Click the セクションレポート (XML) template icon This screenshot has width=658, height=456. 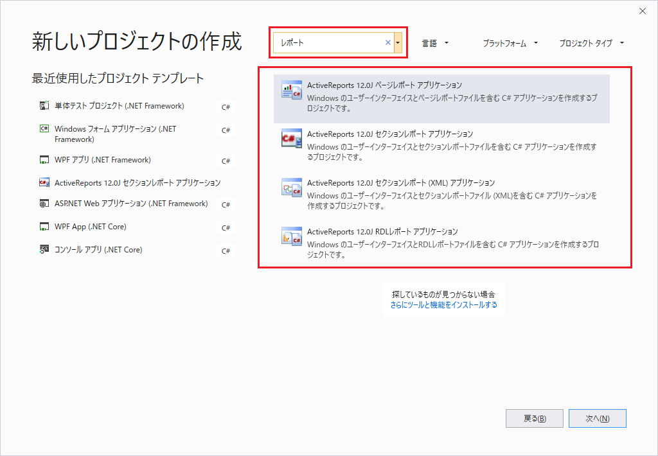[x=292, y=187]
